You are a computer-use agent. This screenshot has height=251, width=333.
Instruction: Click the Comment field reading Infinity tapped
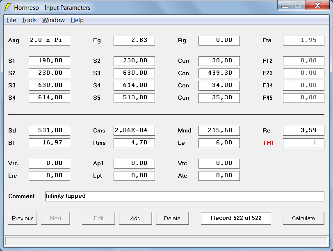[x=185, y=196]
